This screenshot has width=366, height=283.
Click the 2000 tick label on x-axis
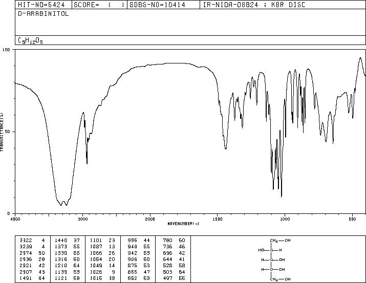click(150, 219)
